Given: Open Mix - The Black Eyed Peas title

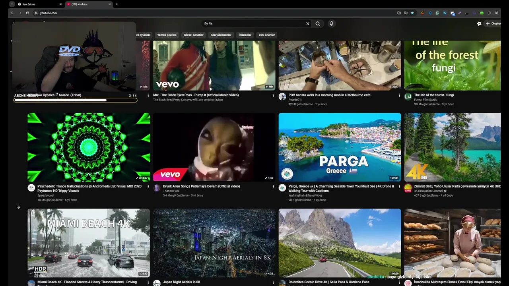Looking at the screenshot, I should click(196, 95).
